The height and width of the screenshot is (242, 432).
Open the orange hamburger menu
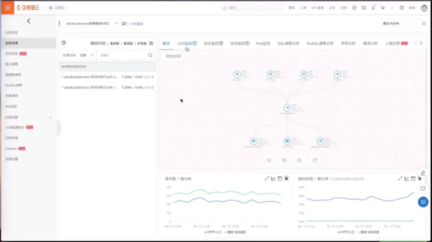click(x=8, y=8)
